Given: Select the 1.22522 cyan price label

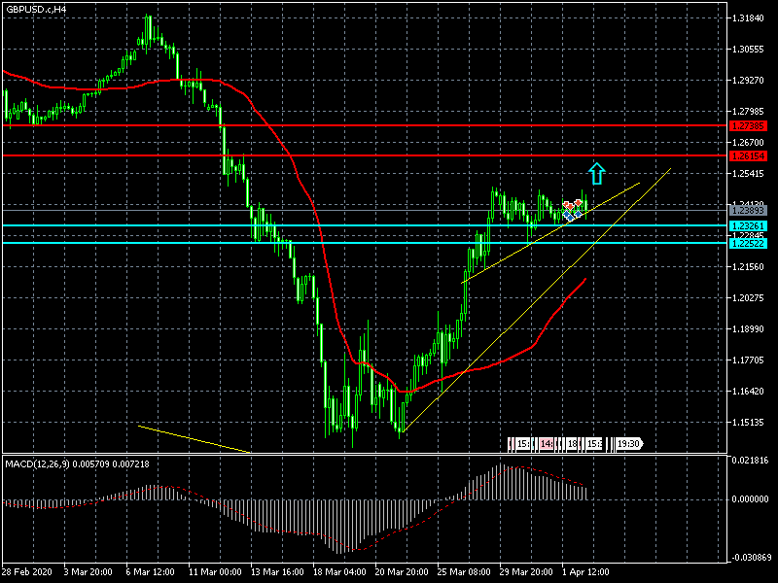Looking at the screenshot, I should click(749, 243).
